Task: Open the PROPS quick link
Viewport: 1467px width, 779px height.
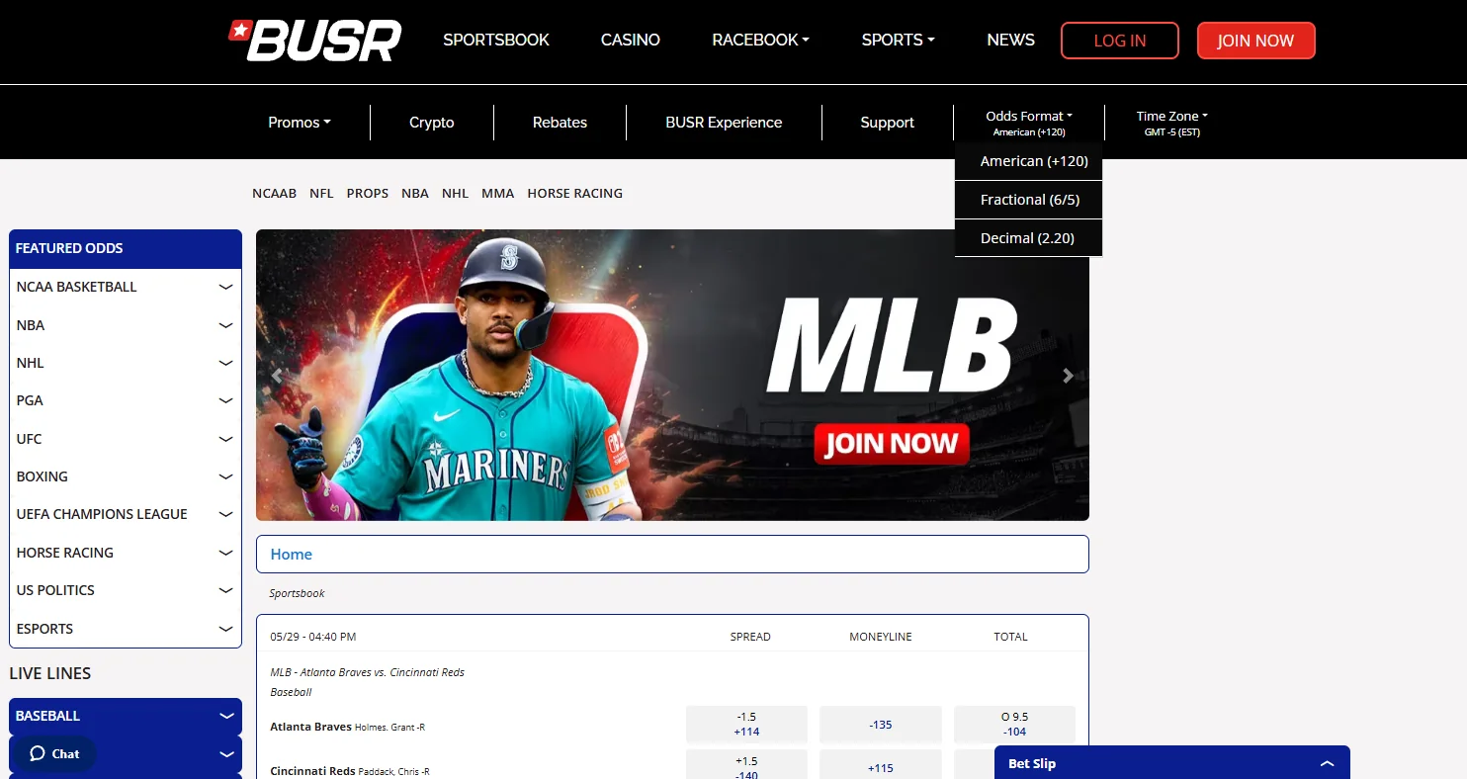Action: point(368,194)
